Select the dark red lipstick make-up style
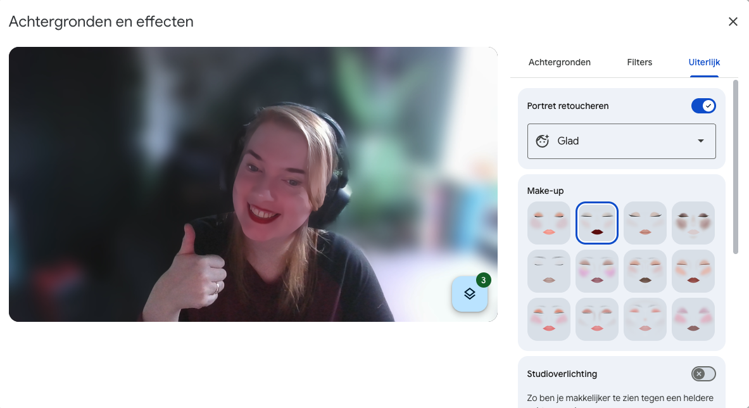 click(597, 223)
